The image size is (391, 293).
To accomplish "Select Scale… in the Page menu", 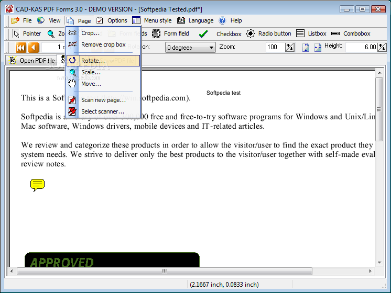I will click(103, 72).
